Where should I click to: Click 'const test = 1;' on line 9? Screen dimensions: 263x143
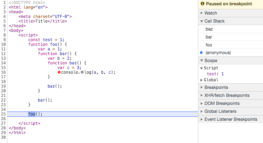(46, 40)
